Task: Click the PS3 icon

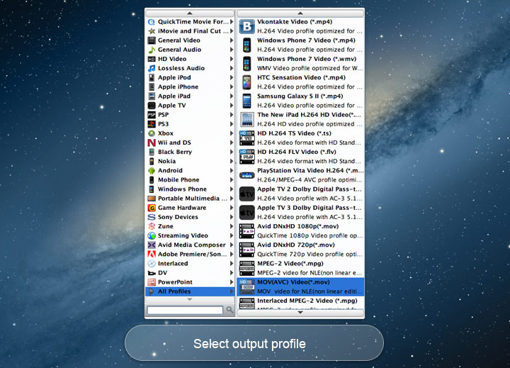Action: (x=152, y=124)
